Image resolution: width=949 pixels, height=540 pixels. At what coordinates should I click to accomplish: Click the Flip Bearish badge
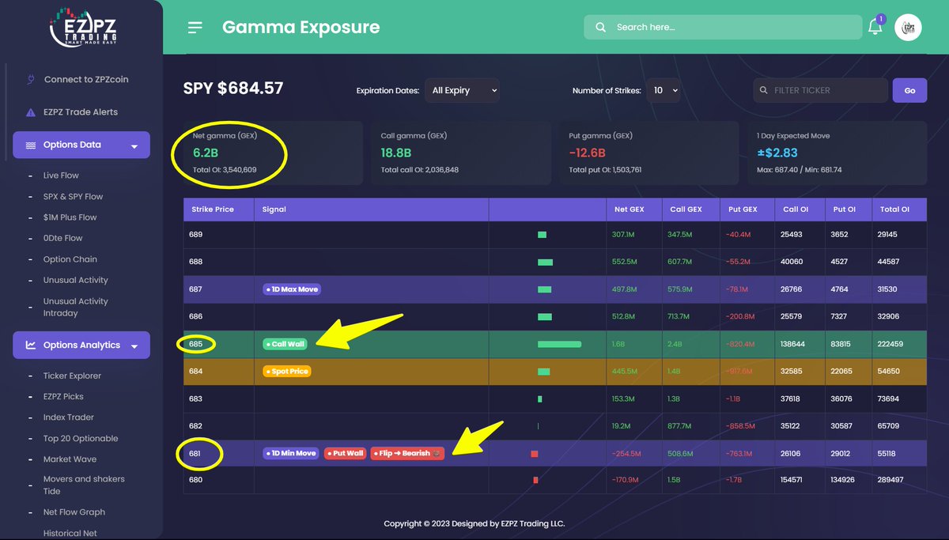click(x=407, y=453)
